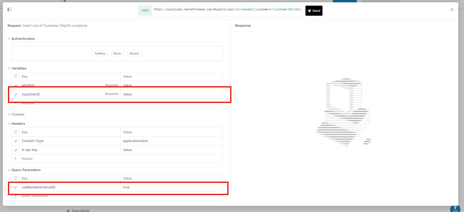Image resolution: width=464 pixels, height=212 pixels.
Task: Toggle the useRetailerExternalID parameter checkbox
Action: 16,187
